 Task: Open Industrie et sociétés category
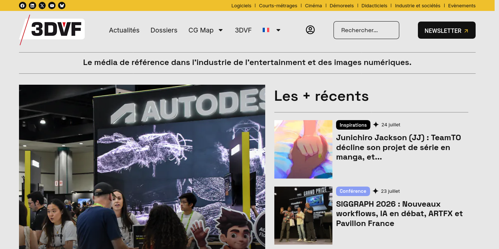(x=418, y=5)
